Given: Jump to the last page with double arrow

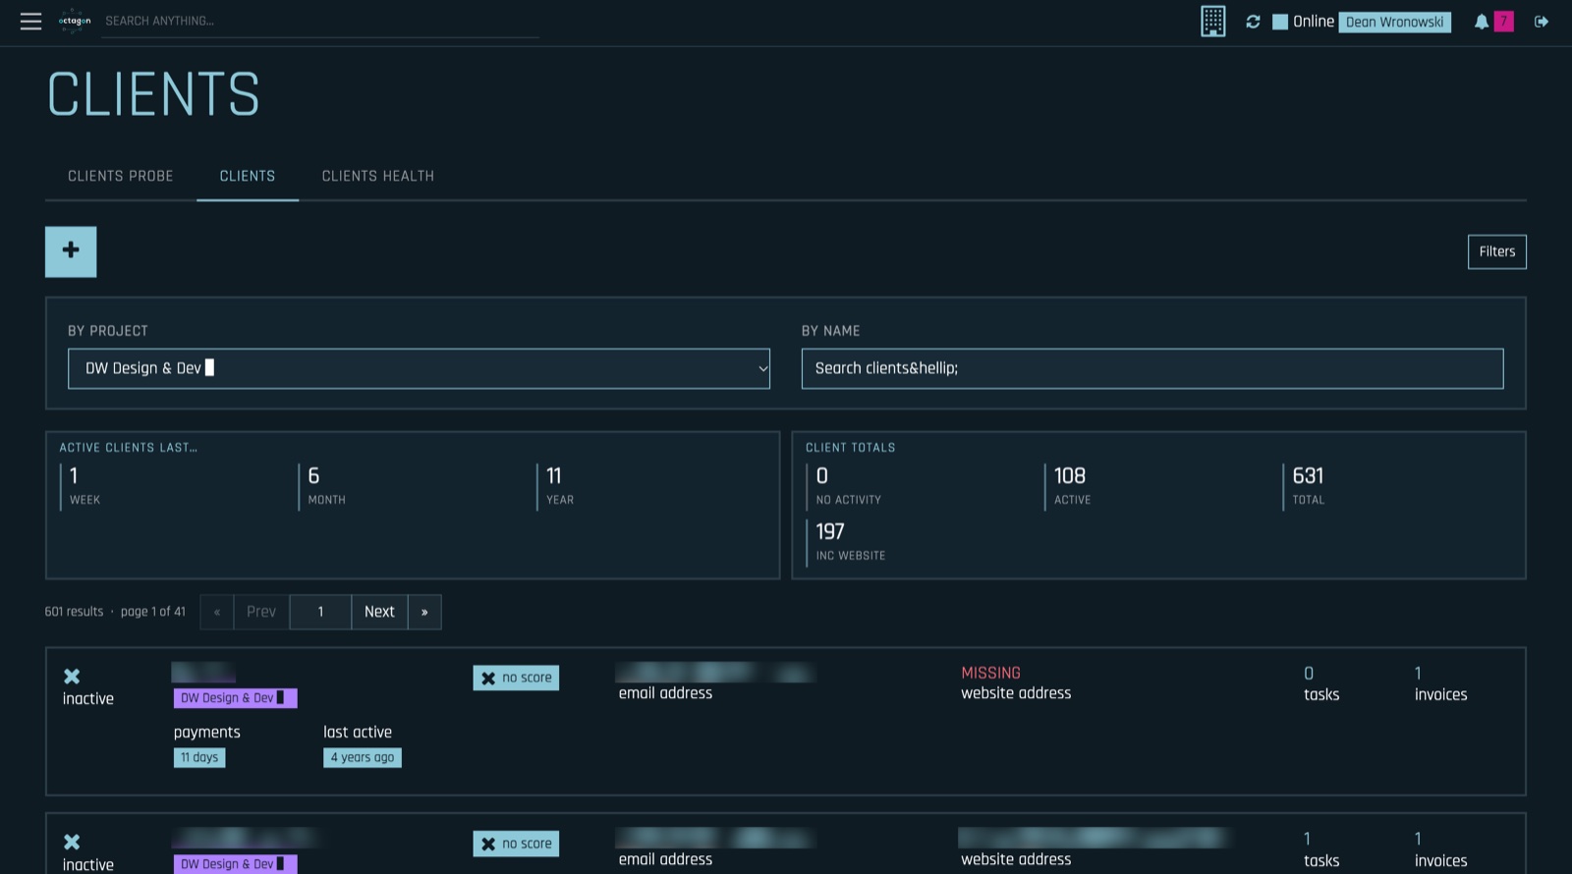Looking at the screenshot, I should [x=424, y=612].
